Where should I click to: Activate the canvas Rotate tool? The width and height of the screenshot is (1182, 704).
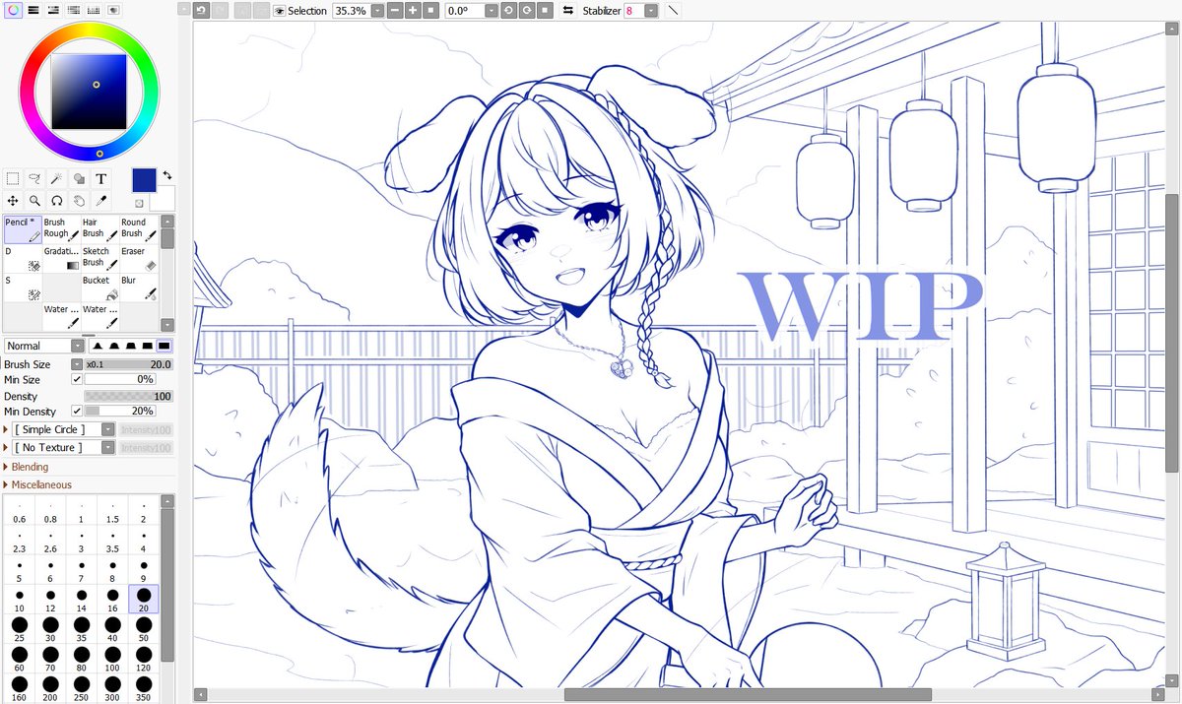pyautogui.click(x=56, y=200)
